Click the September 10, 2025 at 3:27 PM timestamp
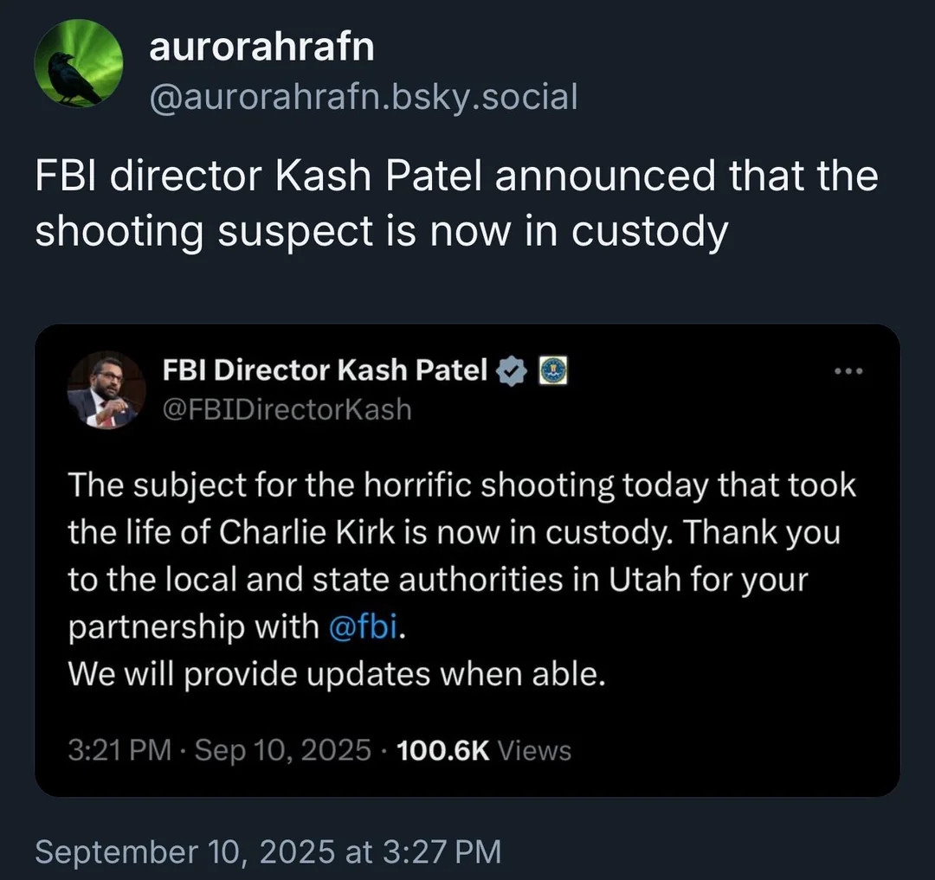935x880 pixels. click(268, 852)
